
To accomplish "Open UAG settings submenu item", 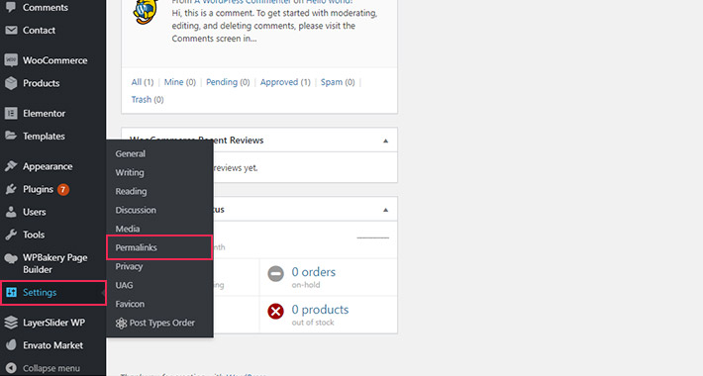I will click(x=124, y=285).
